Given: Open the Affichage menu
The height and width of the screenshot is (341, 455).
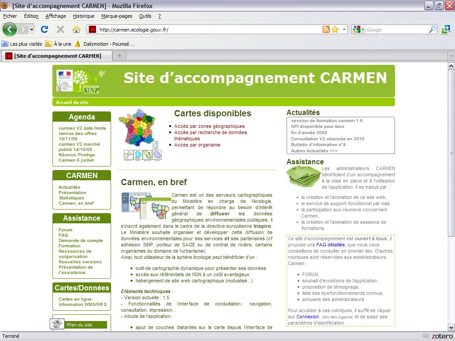Looking at the screenshot, I should 56,16.
